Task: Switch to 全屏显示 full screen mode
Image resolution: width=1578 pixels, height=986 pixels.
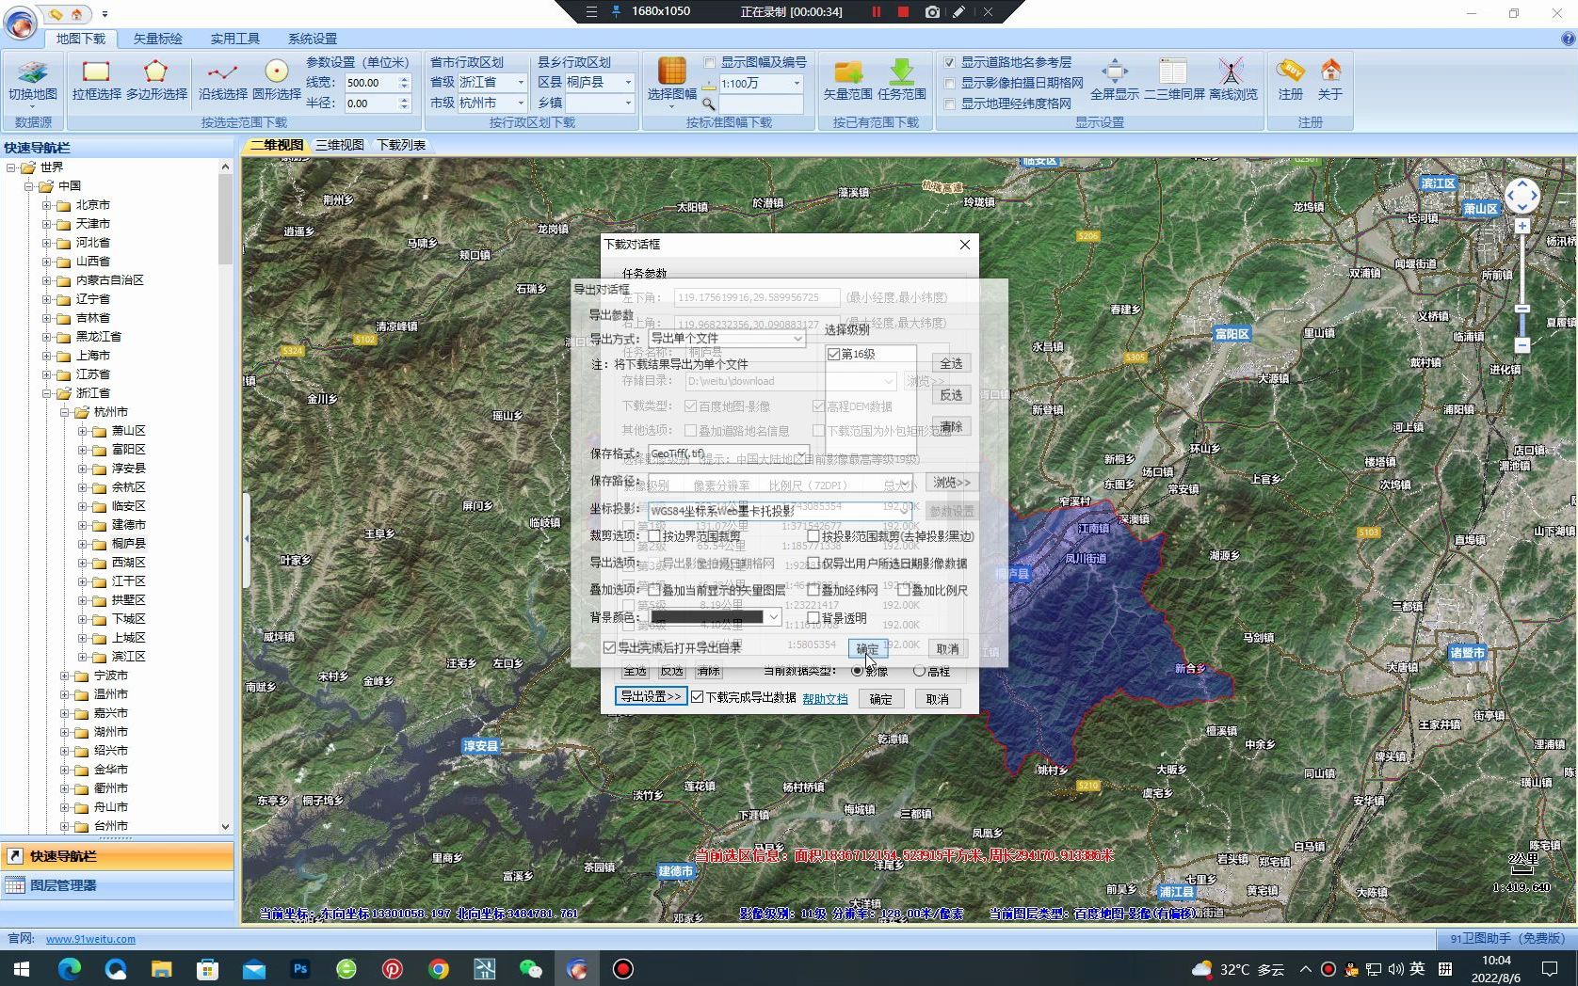Action: coord(1115,81)
